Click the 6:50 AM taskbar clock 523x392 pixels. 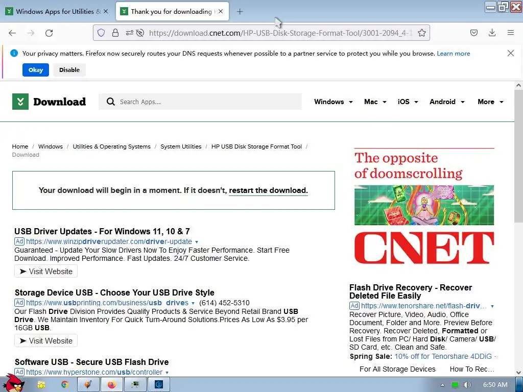[495, 385]
